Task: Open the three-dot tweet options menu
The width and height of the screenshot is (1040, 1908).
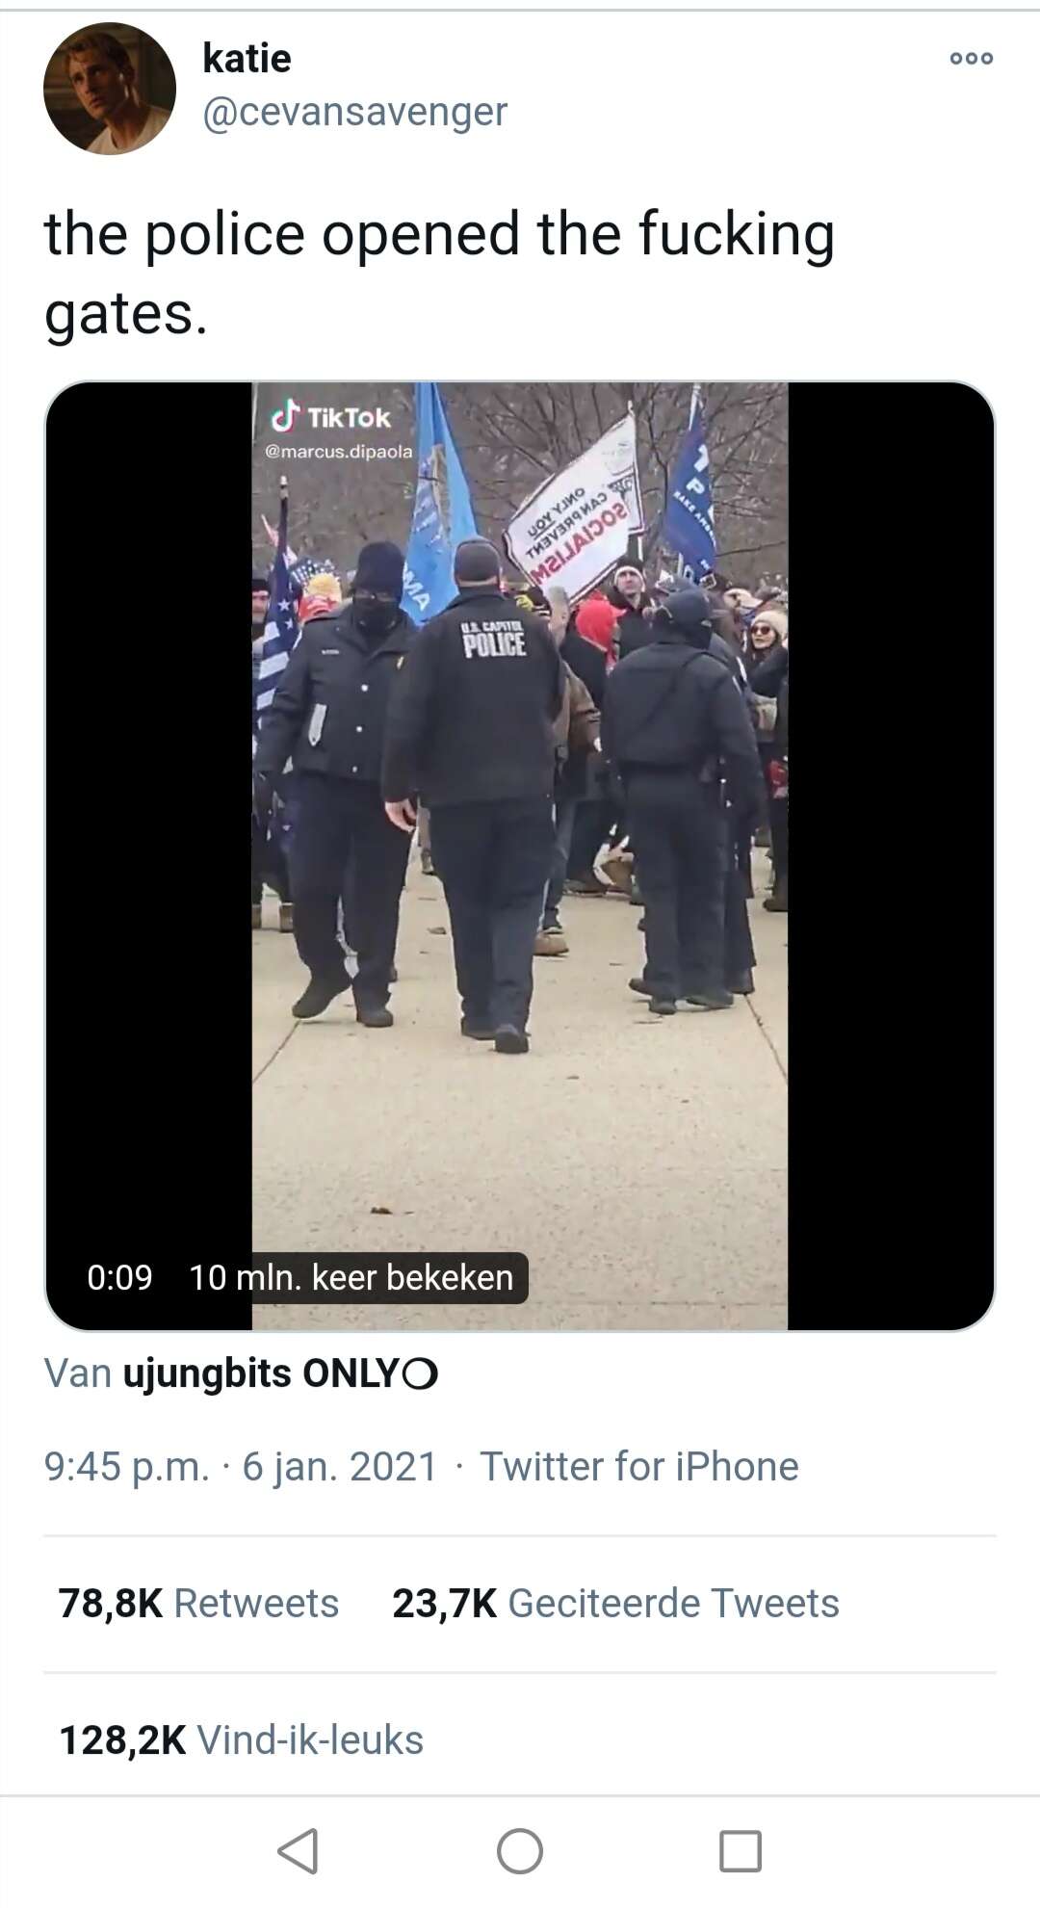Action: (x=971, y=59)
